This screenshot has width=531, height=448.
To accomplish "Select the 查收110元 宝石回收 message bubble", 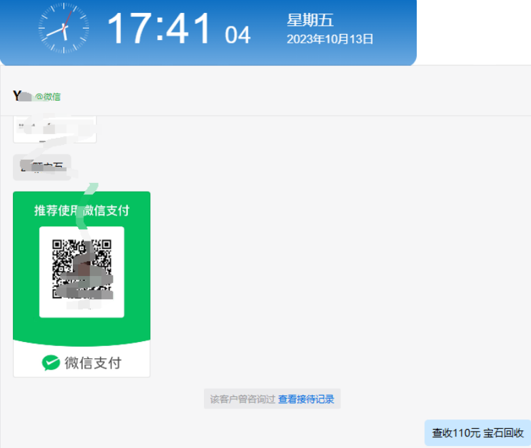I will click(x=477, y=433).
